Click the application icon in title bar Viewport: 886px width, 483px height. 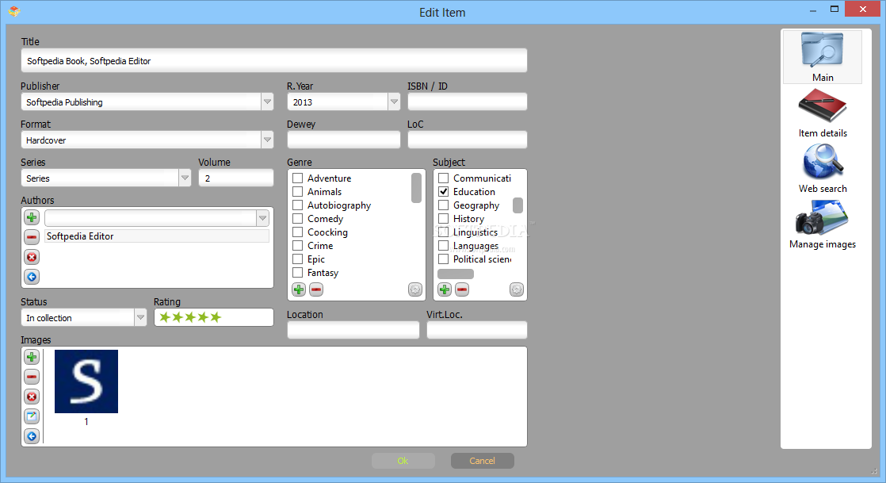pos(14,11)
